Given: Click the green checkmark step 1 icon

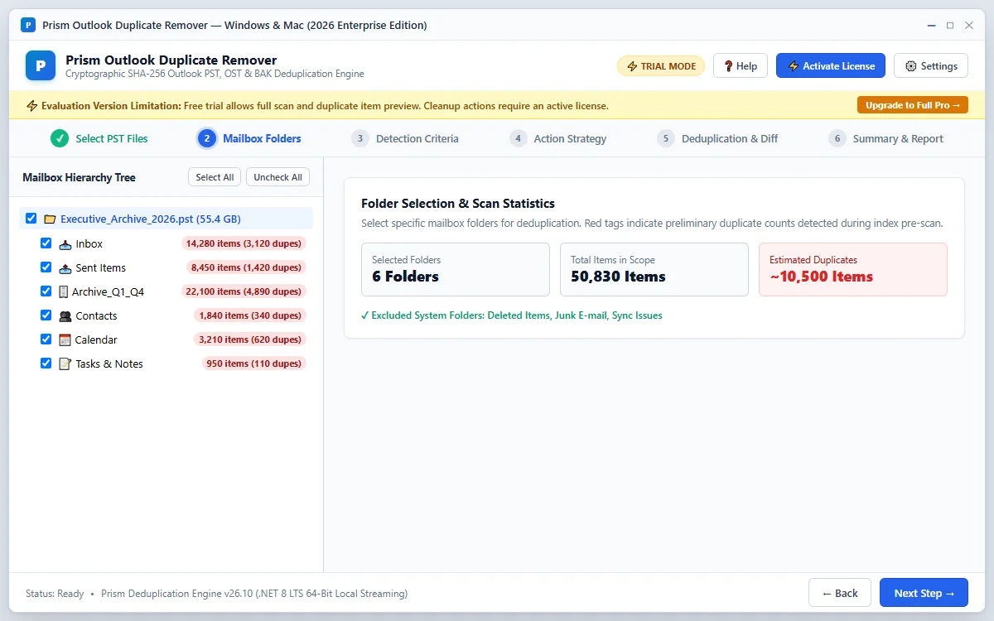Looking at the screenshot, I should [60, 138].
